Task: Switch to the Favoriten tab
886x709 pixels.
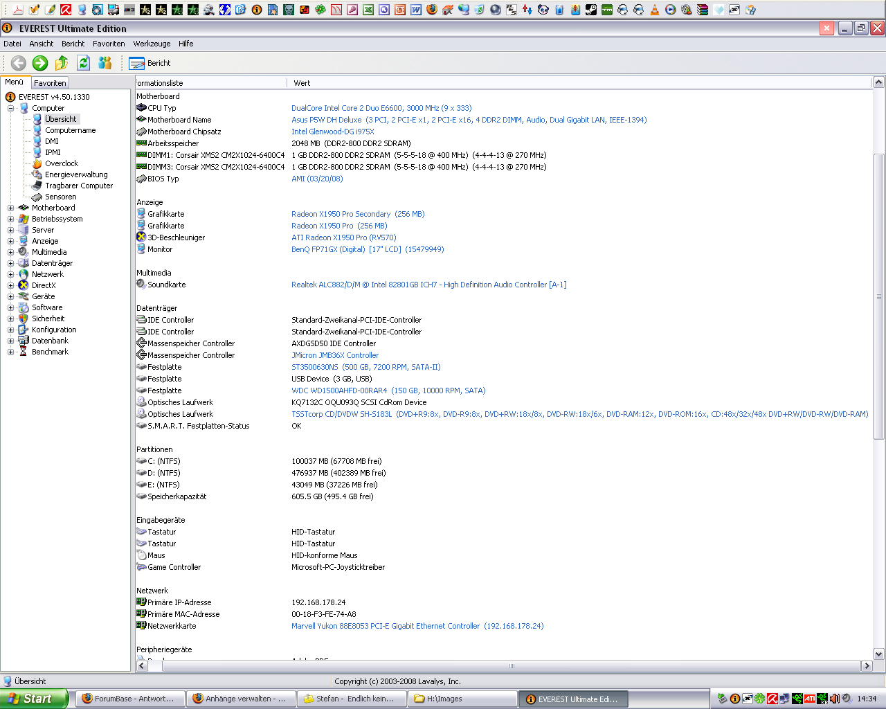Action: tap(50, 83)
